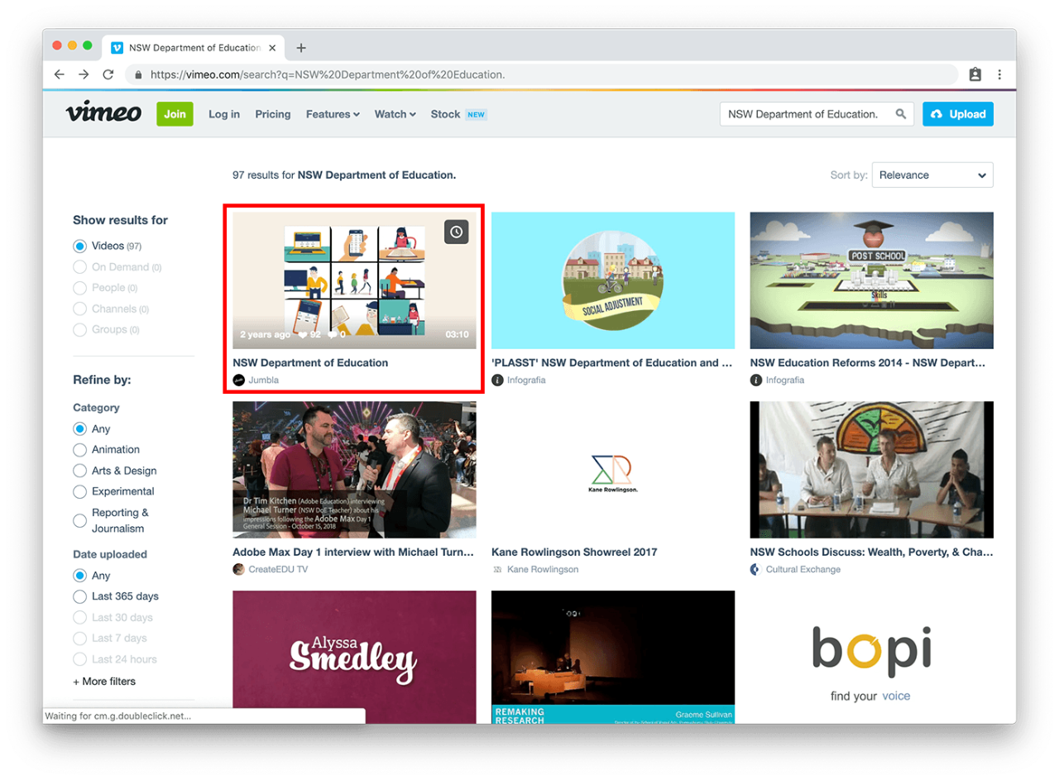The height and width of the screenshot is (780, 1059).
Task: Open NSW Schools Discuss video title
Action: [872, 552]
